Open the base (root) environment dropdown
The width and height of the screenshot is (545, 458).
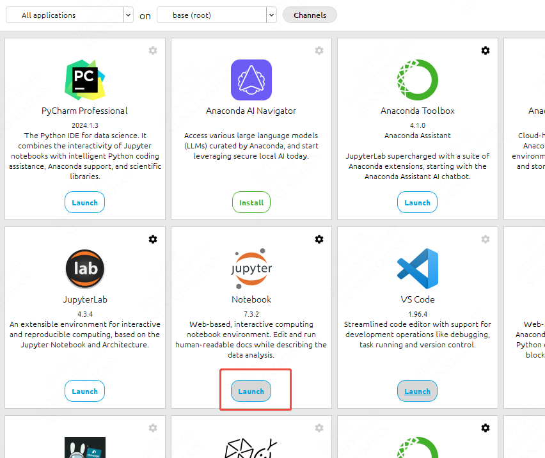tap(217, 15)
